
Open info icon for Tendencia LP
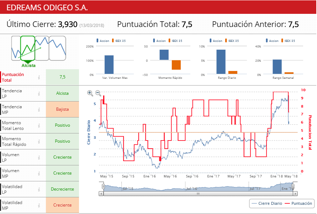point(39,94)
